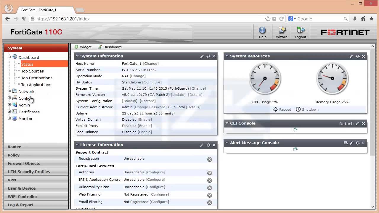
Task: Open the Firewall Objects section
Action: pyautogui.click(x=36, y=163)
